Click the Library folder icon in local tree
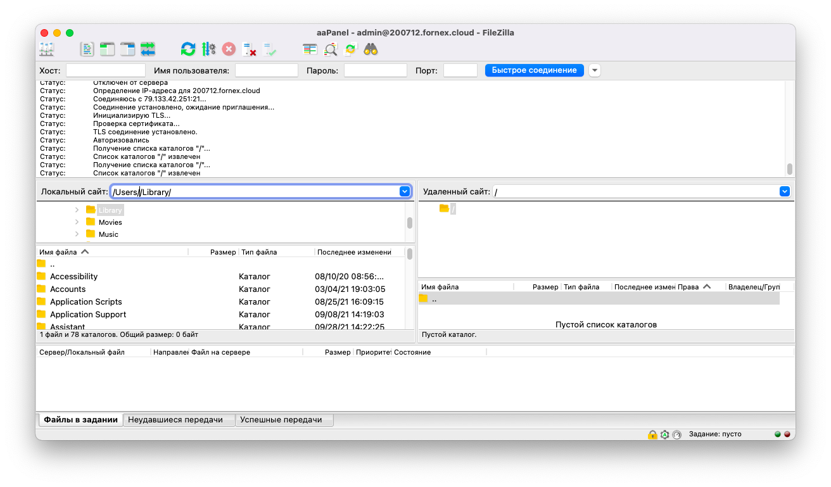Screen dimensions: 831x487 tap(91, 210)
